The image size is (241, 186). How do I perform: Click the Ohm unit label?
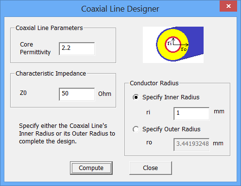[x=104, y=94]
